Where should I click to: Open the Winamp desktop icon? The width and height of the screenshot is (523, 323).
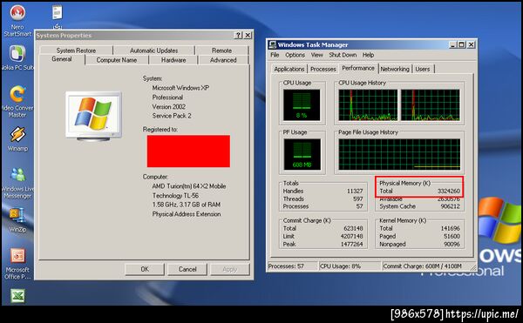[17, 138]
